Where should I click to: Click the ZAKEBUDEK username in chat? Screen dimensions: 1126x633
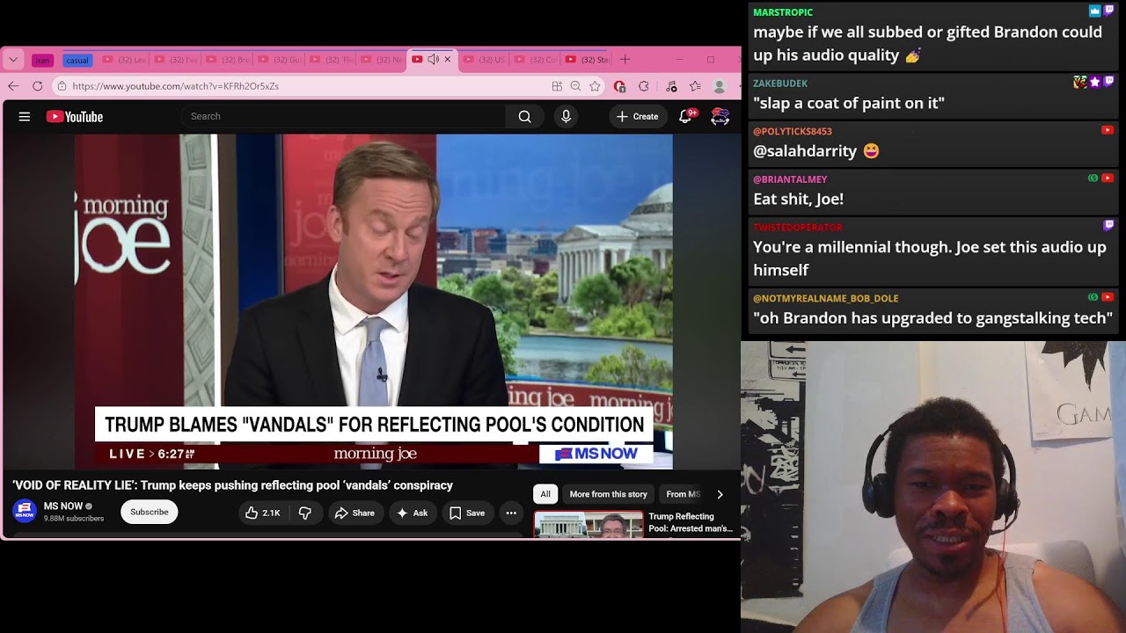coord(780,84)
